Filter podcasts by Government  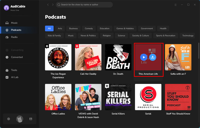147,28
